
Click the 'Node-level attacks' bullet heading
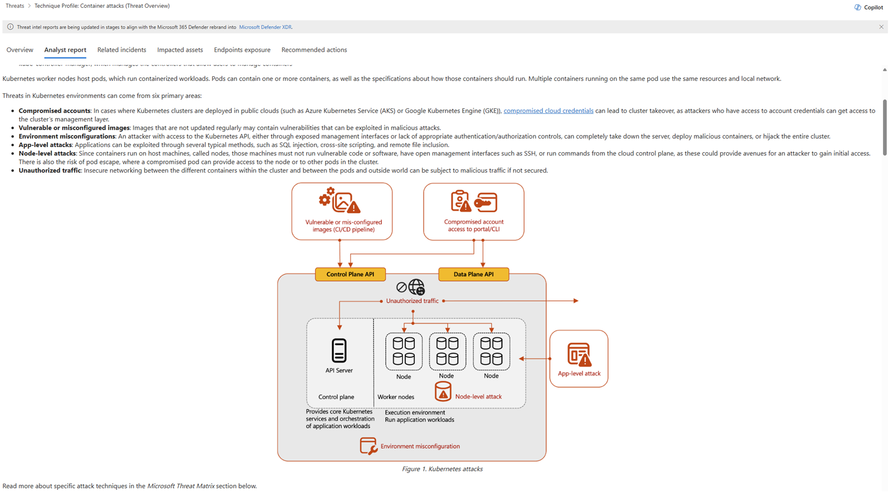click(x=47, y=153)
